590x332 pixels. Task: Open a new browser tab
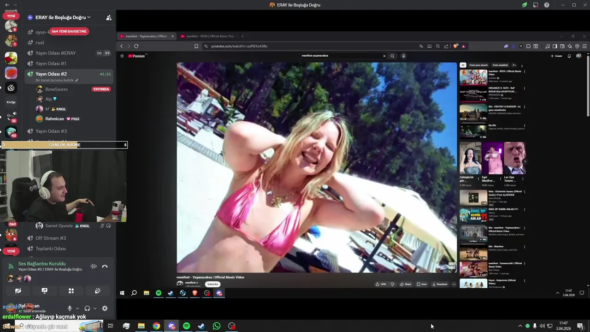click(x=242, y=36)
